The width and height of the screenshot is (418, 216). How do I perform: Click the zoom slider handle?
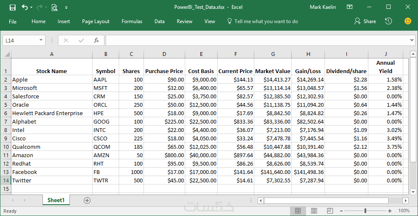point(365,211)
